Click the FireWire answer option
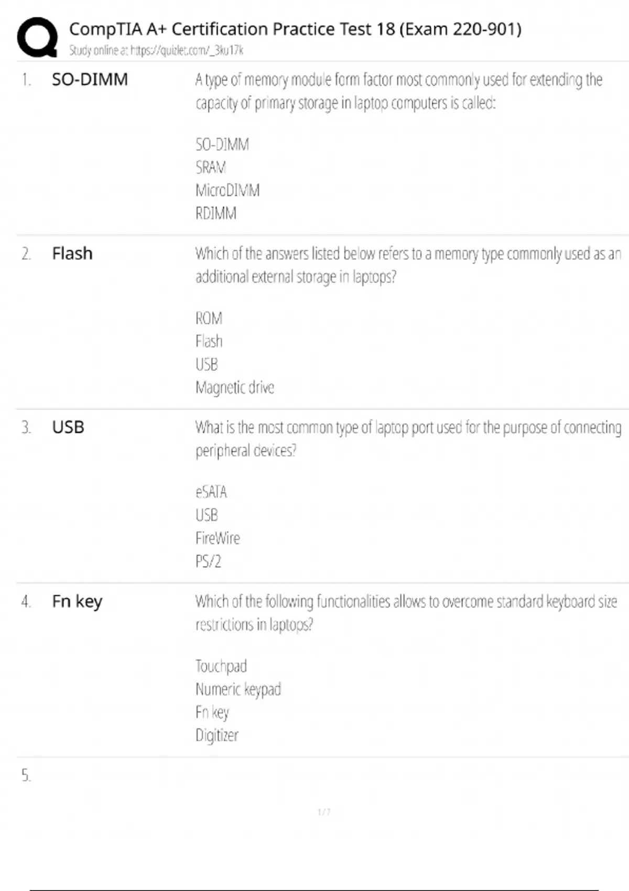629x891 pixels. click(218, 538)
